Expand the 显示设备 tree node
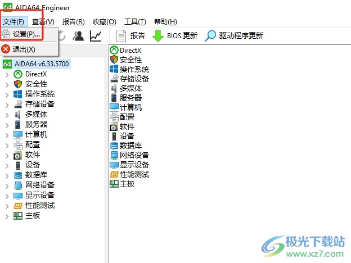This screenshot has height=263, width=351. (x=7, y=196)
